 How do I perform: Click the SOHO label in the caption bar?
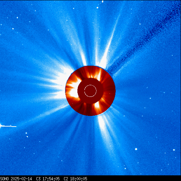click(4, 179)
